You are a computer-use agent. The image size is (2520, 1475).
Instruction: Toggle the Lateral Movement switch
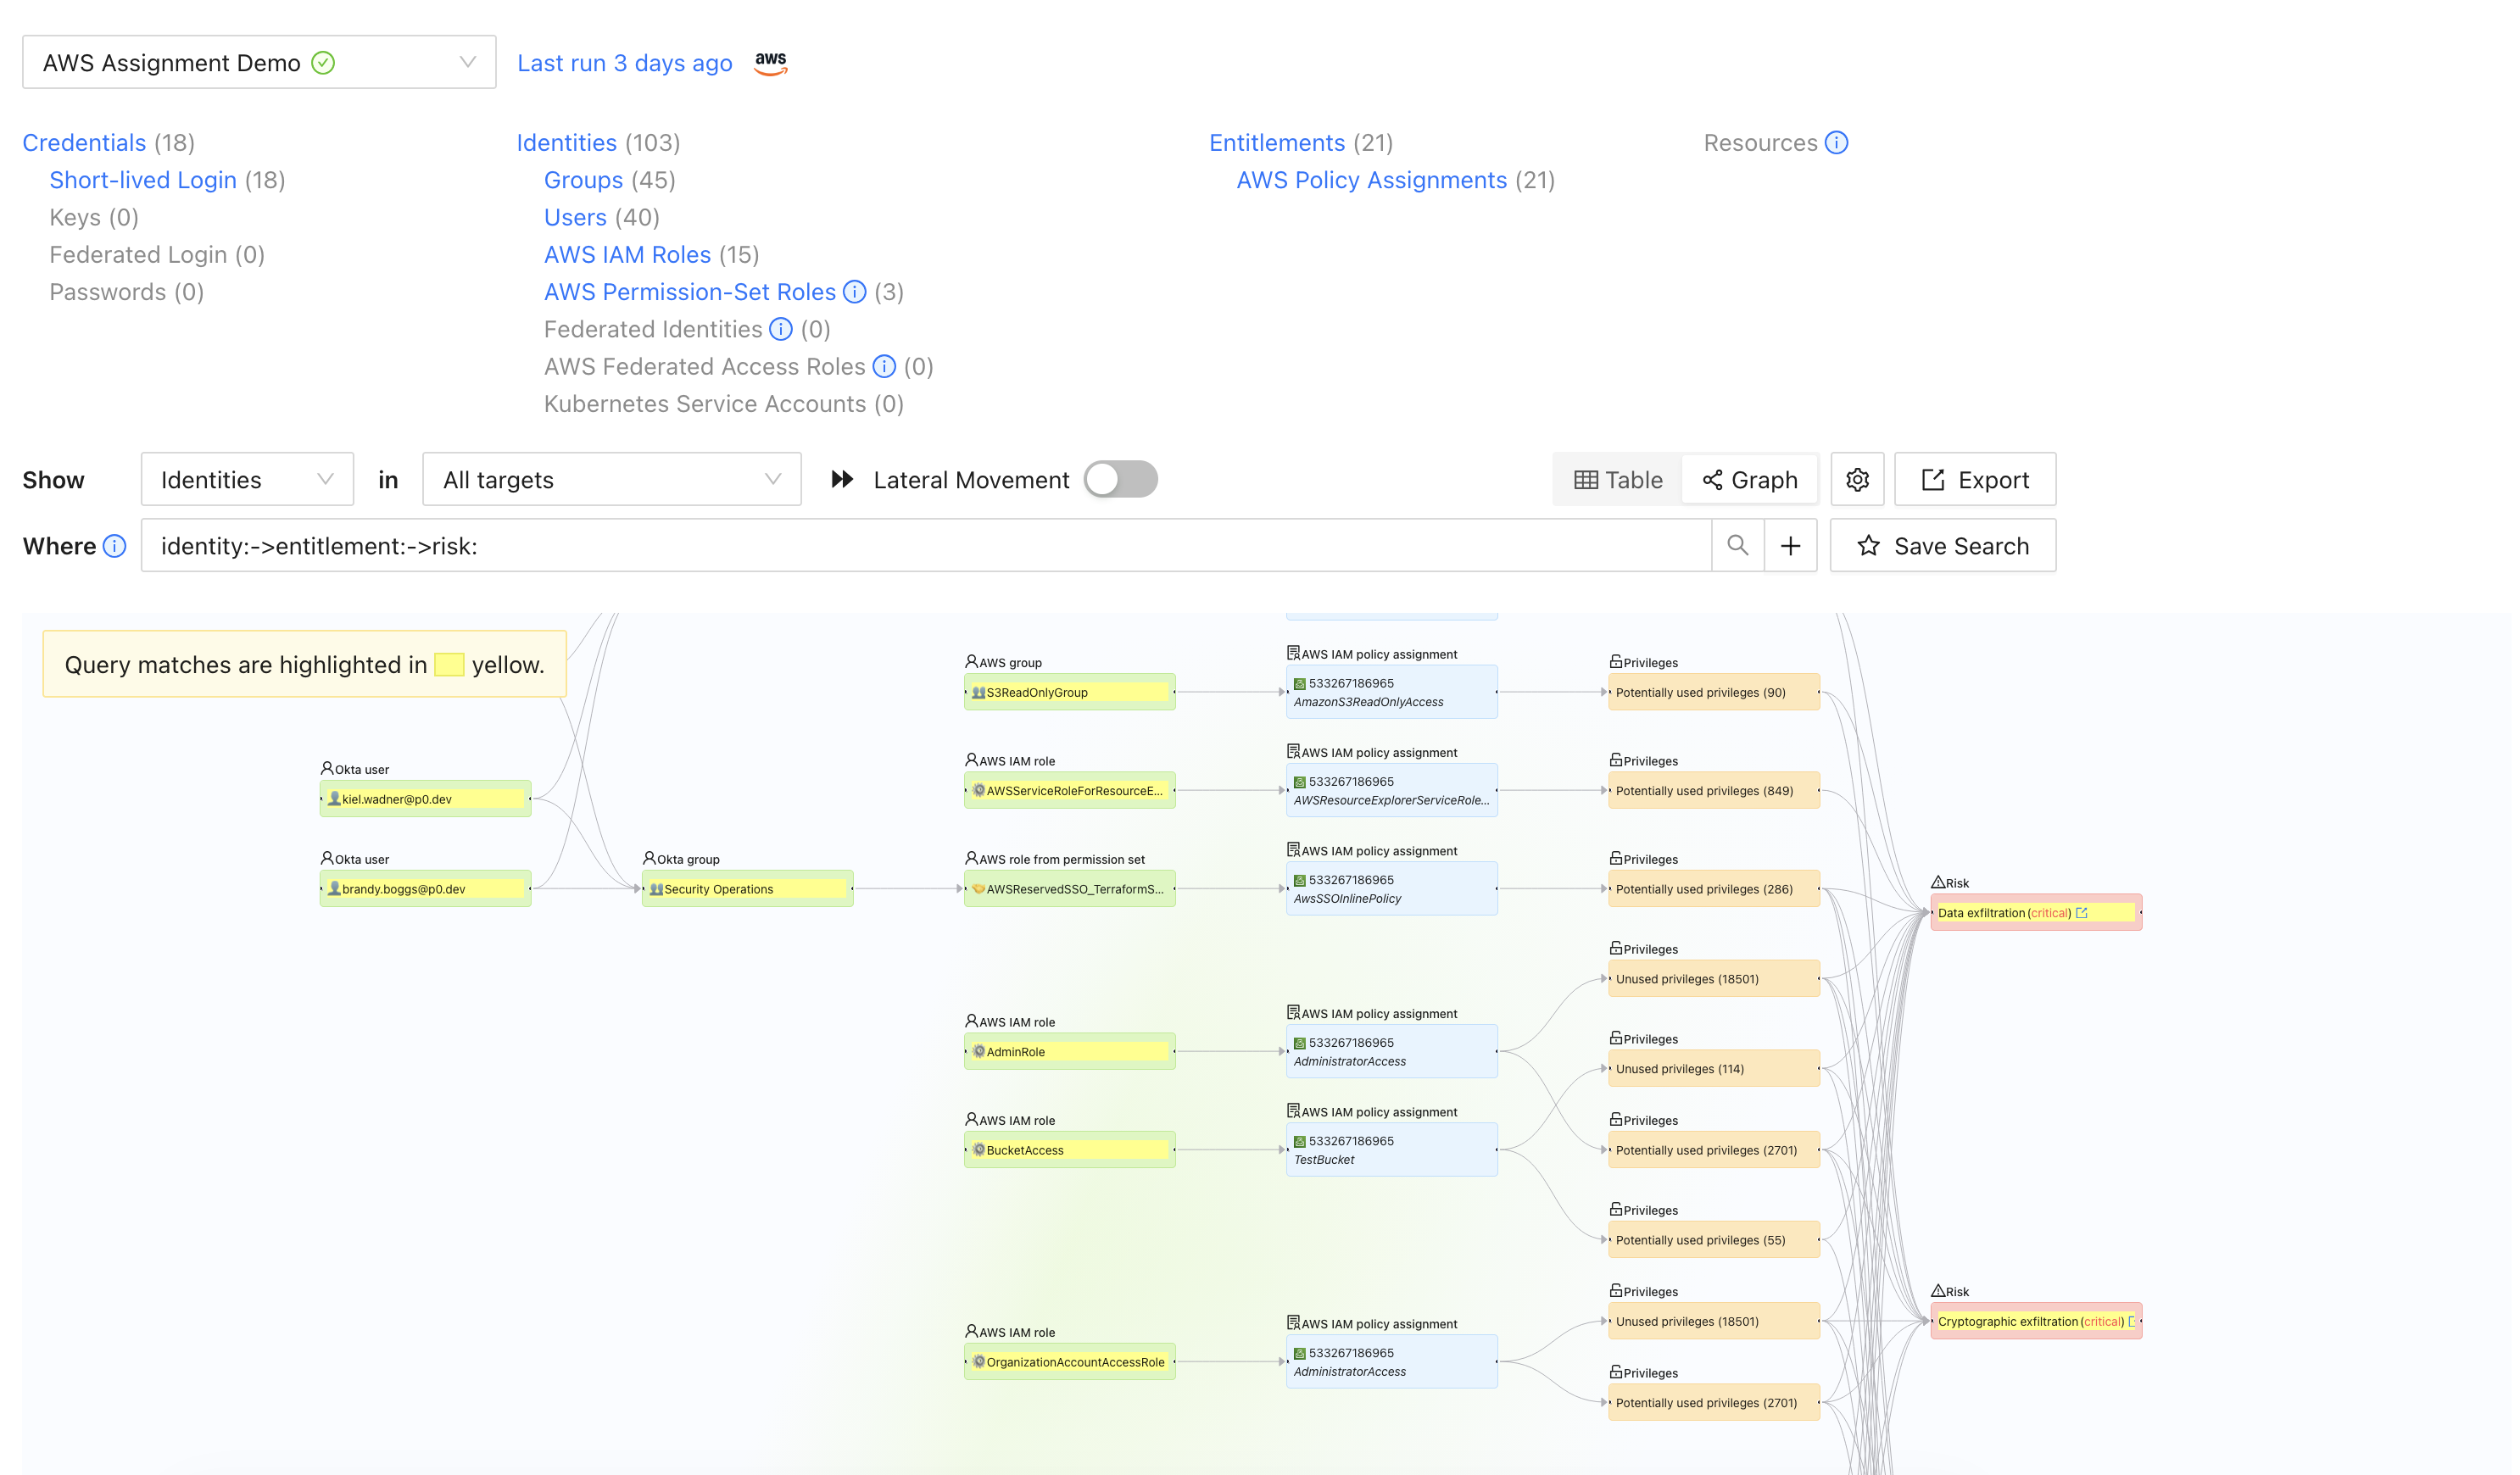[1120, 480]
